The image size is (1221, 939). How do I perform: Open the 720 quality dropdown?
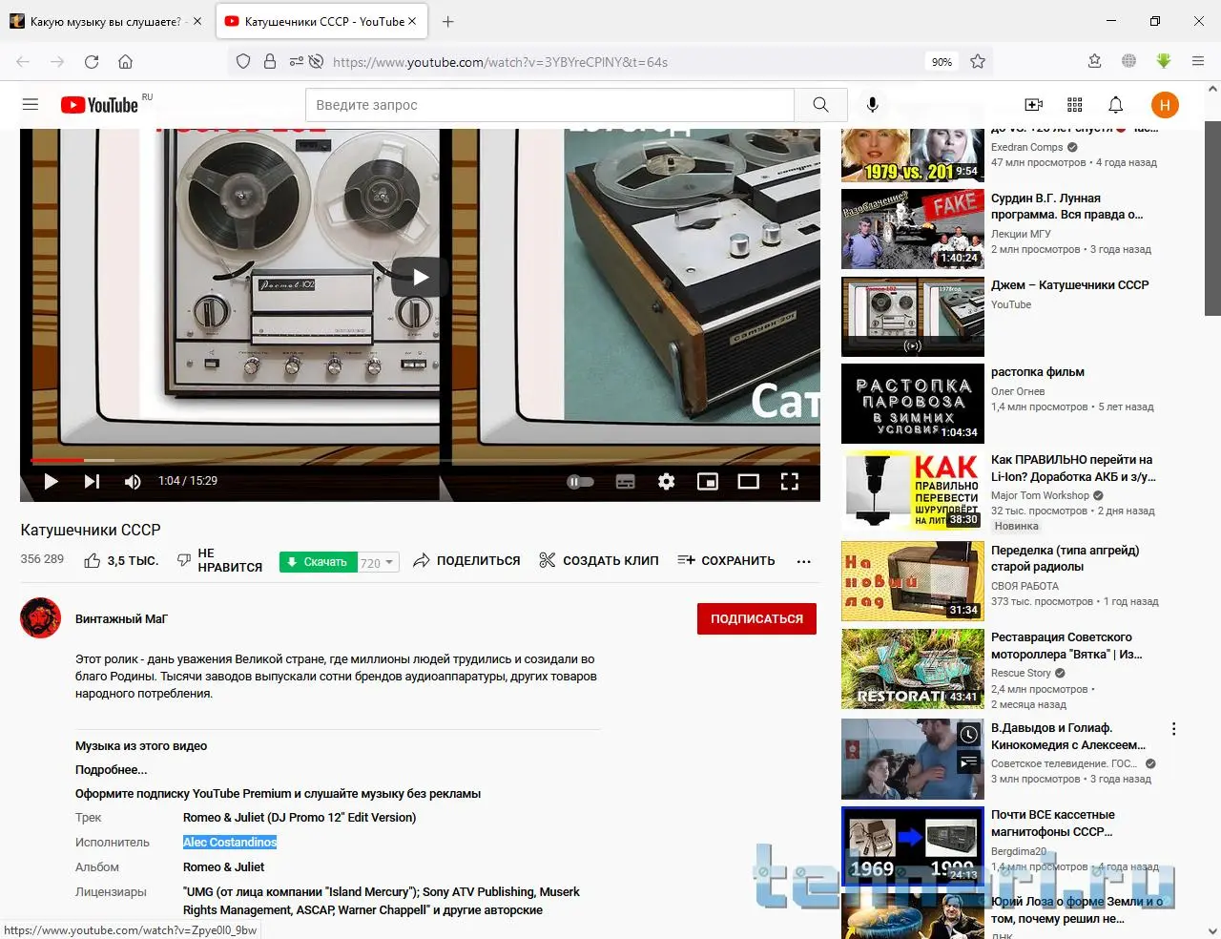point(378,563)
